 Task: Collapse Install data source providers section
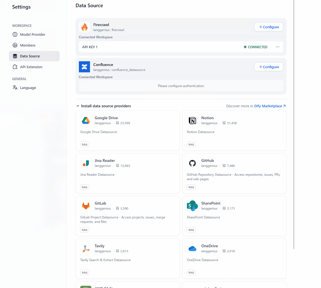tap(78, 106)
